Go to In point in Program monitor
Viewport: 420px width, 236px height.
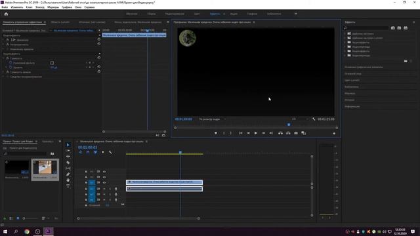(241, 133)
